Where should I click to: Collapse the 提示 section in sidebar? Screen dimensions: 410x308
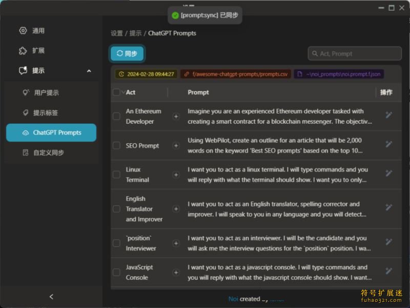[89, 71]
